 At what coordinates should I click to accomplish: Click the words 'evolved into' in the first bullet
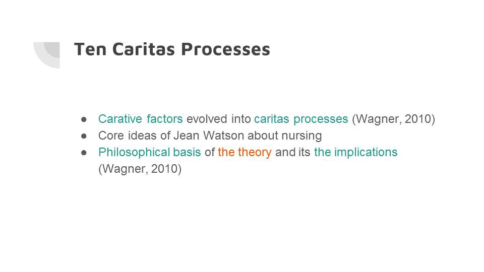pos(218,119)
